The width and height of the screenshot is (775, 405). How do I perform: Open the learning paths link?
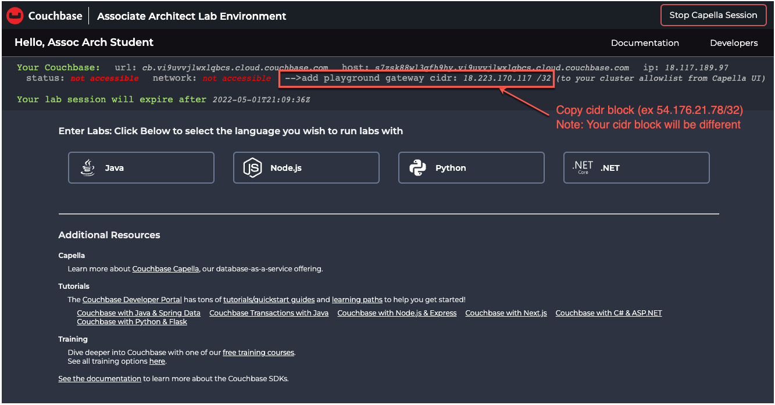click(x=357, y=300)
